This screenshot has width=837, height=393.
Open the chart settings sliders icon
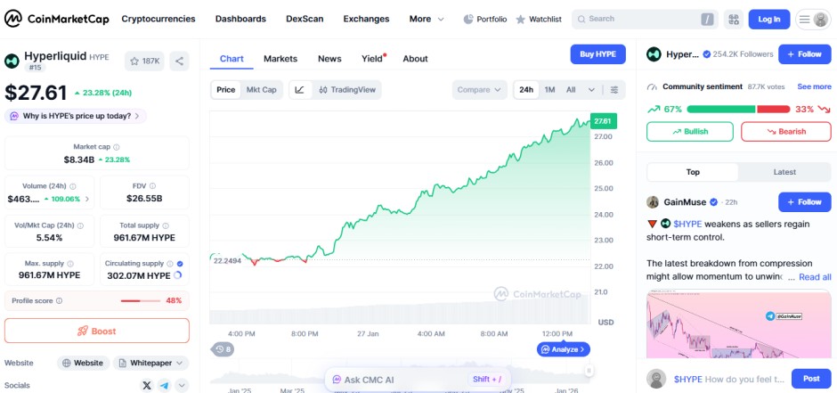(614, 90)
